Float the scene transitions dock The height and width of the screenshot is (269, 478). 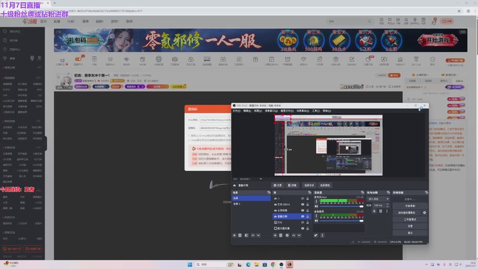pos(388,192)
